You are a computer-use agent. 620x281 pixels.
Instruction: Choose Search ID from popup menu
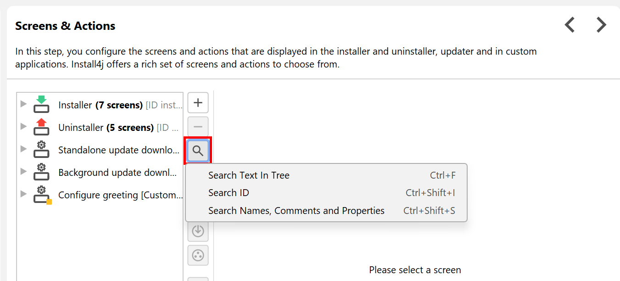pyautogui.click(x=229, y=193)
